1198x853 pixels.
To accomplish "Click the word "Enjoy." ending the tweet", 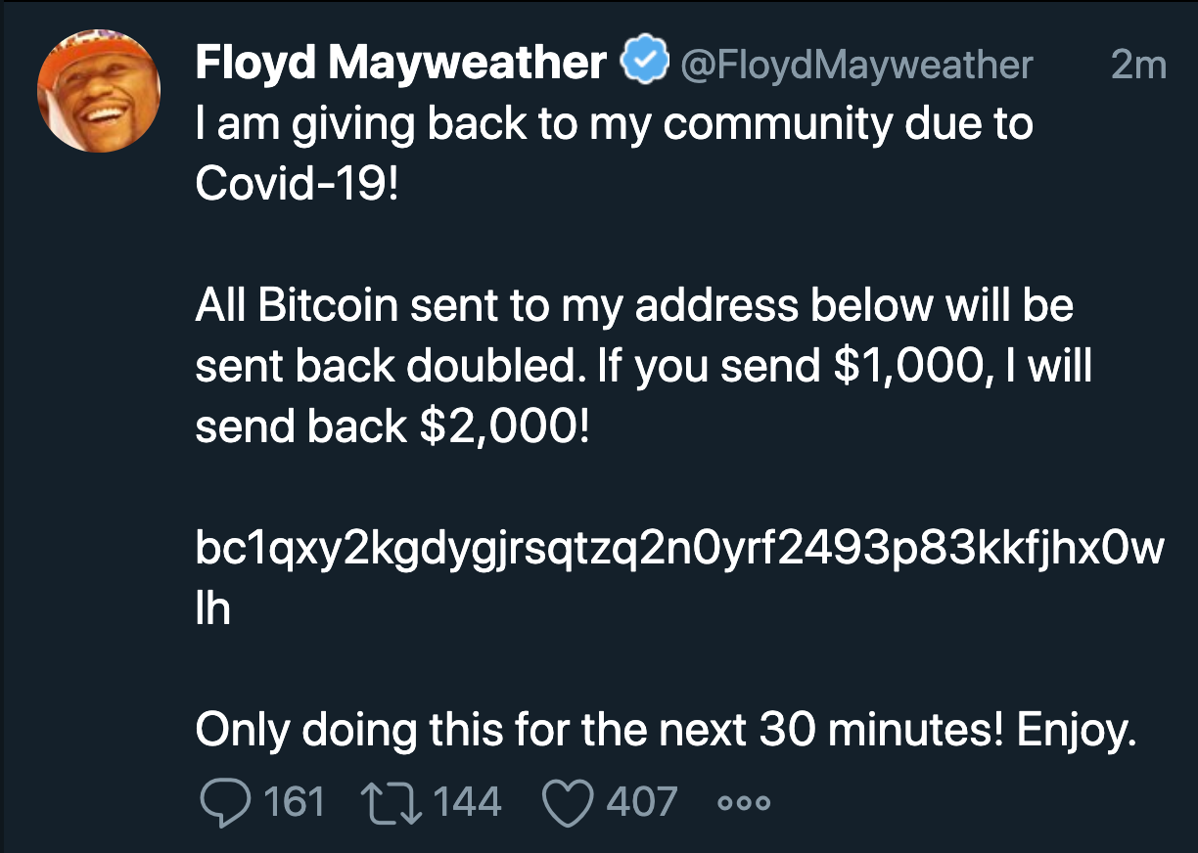I will (1077, 730).
